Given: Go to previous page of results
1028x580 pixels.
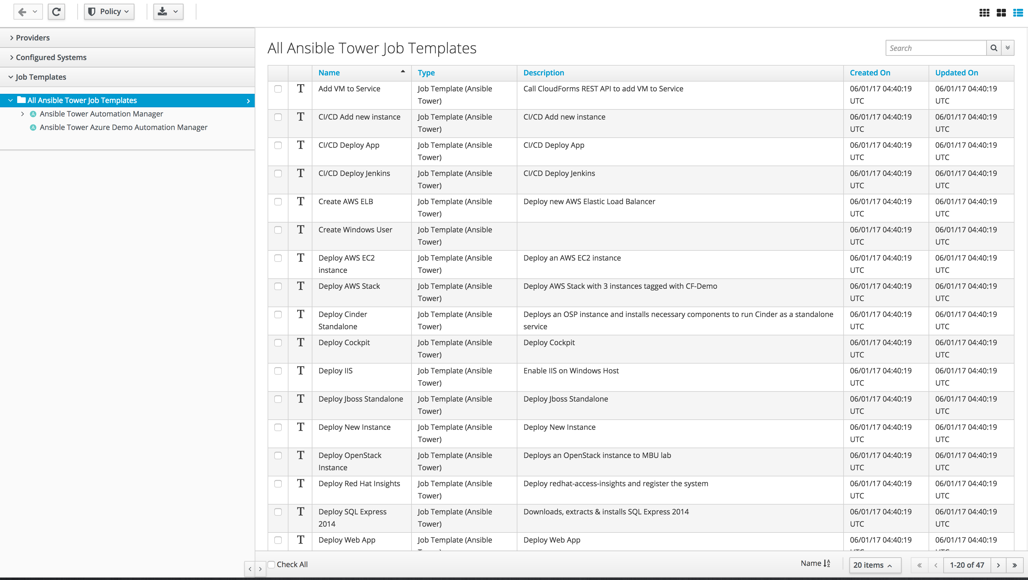Looking at the screenshot, I should (x=935, y=565).
